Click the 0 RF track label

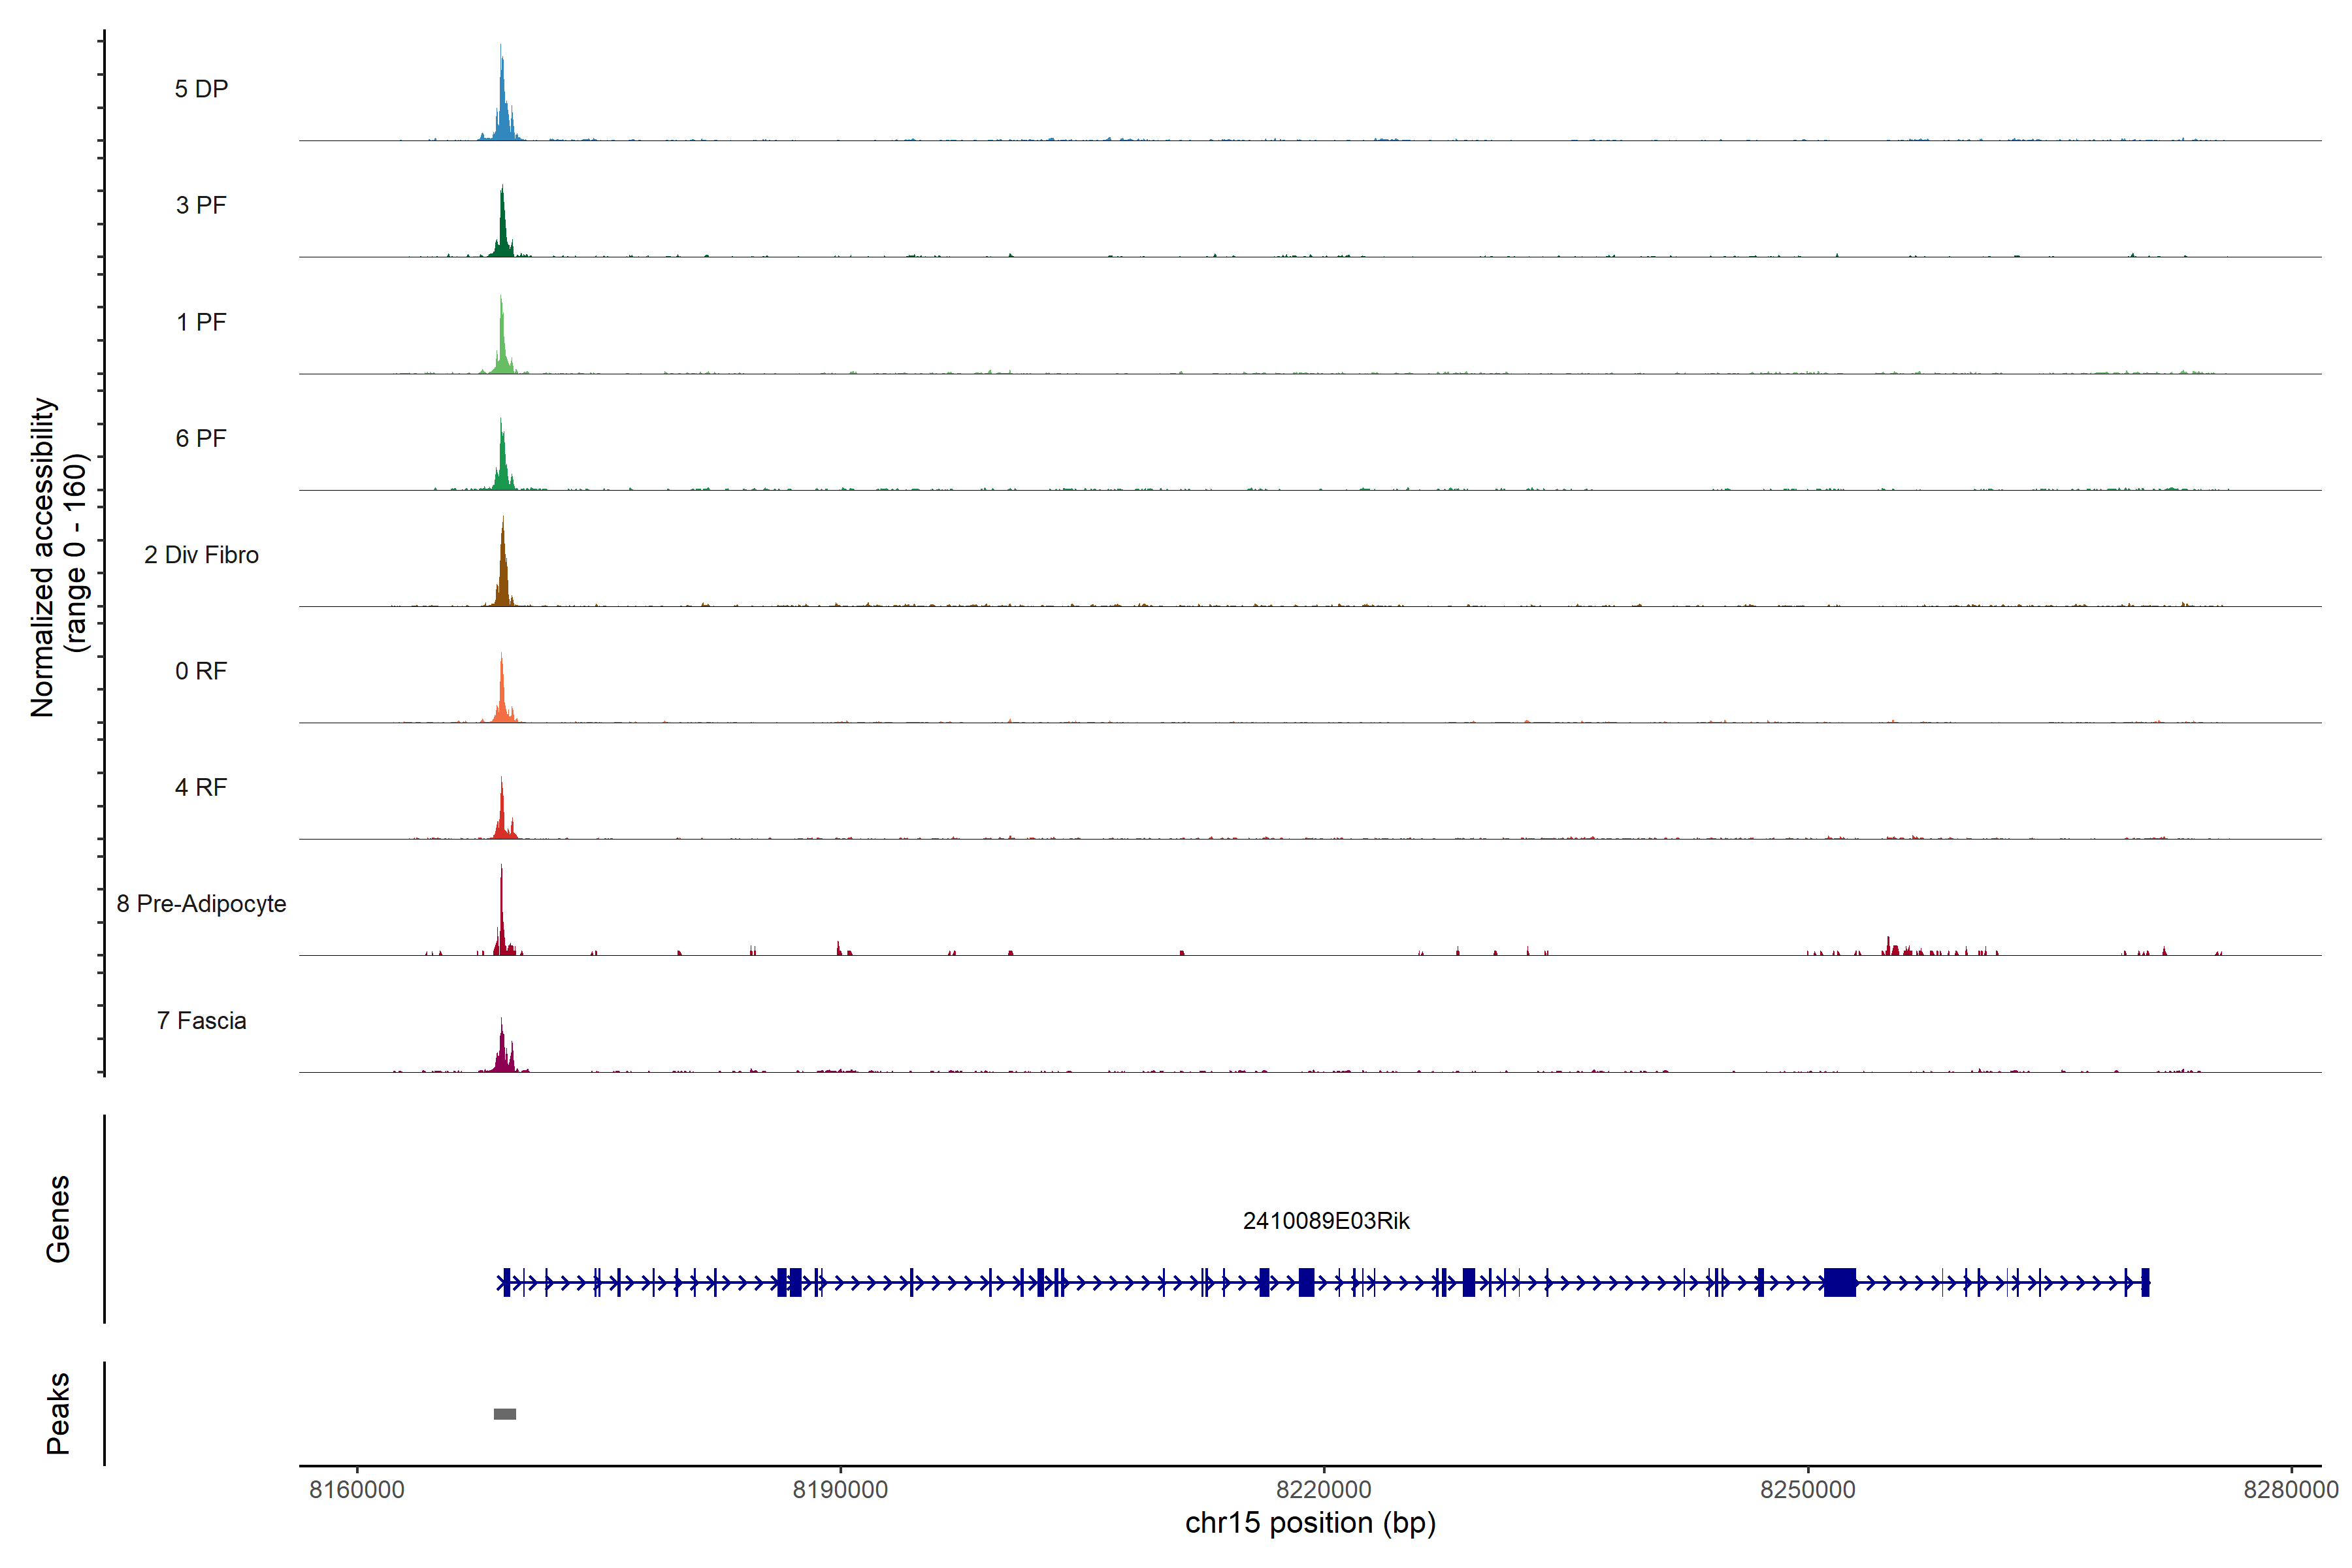(201, 671)
